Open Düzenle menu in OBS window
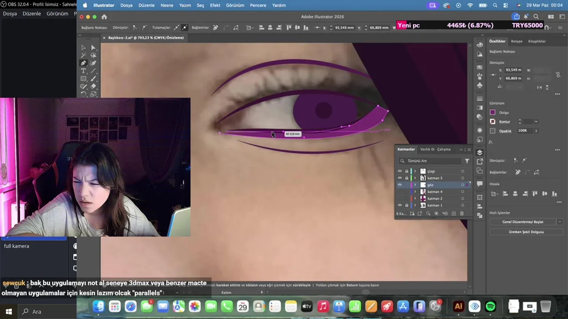568x319 pixels. coord(32,14)
